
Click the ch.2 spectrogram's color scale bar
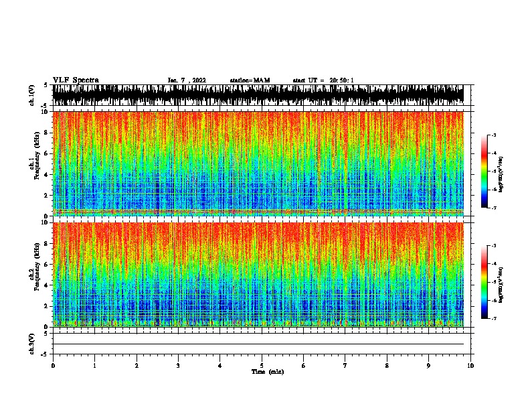[484, 282]
